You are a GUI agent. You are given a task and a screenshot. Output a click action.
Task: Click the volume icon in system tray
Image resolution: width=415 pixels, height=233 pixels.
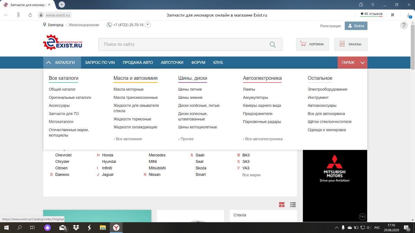pyautogui.click(x=368, y=227)
